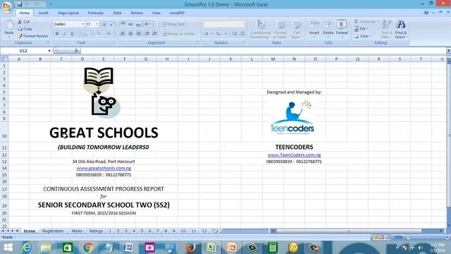Click the Select All corner of the grid

point(4,59)
